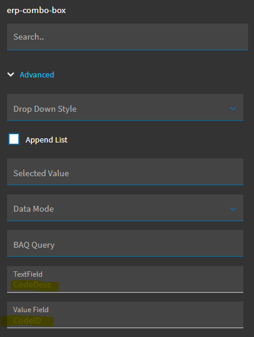Click the Data Mode chevron arrow
The height and width of the screenshot is (337, 254).
coord(233,209)
